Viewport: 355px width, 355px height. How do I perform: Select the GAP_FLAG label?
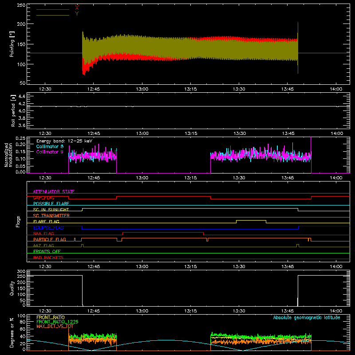point(43,197)
